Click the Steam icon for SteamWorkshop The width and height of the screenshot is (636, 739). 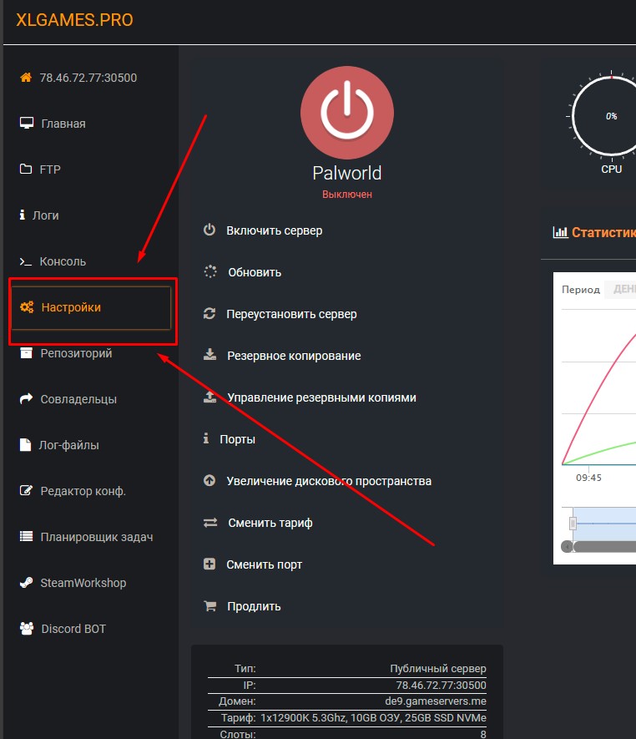coord(26,583)
